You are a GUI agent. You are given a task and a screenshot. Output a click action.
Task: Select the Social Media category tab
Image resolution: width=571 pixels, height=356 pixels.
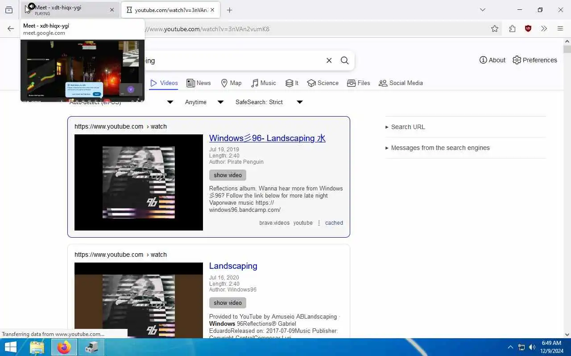[x=401, y=83]
